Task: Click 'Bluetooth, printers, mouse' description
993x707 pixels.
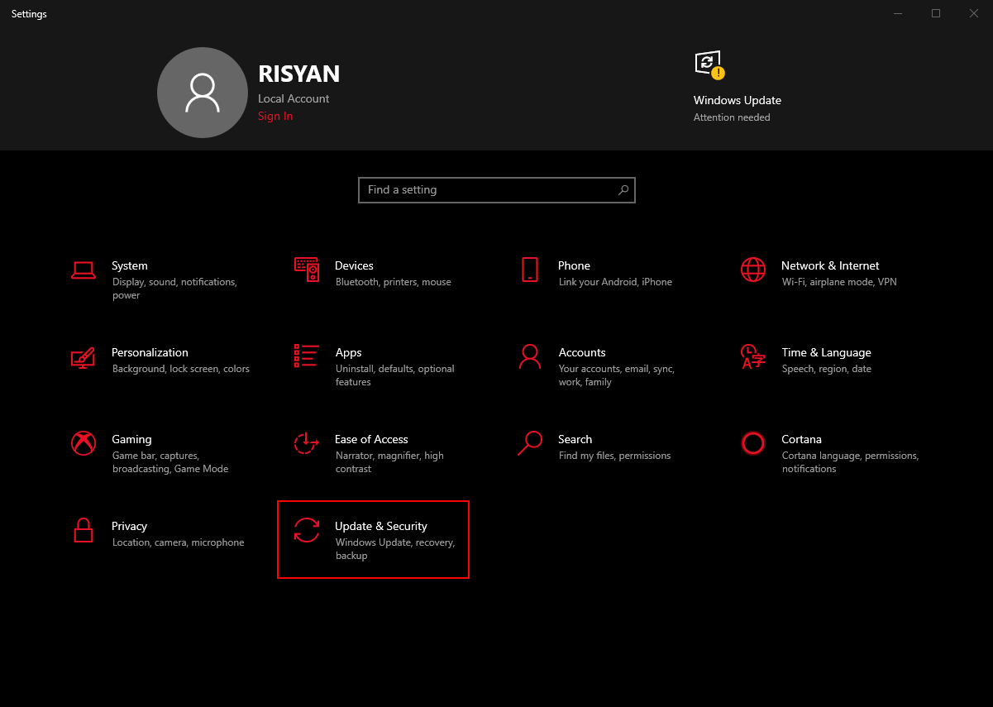Action: (394, 282)
